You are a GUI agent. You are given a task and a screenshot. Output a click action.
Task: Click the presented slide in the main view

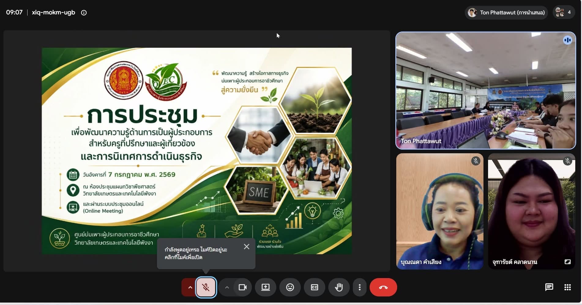[197, 151]
